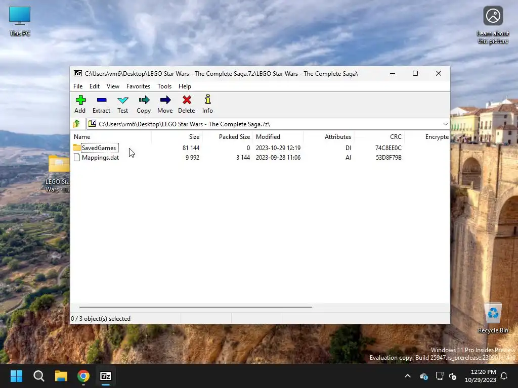This screenshot has height=388, width=518.
Task: Select the Mappings.dat file icon
Action: coord(77,158)
